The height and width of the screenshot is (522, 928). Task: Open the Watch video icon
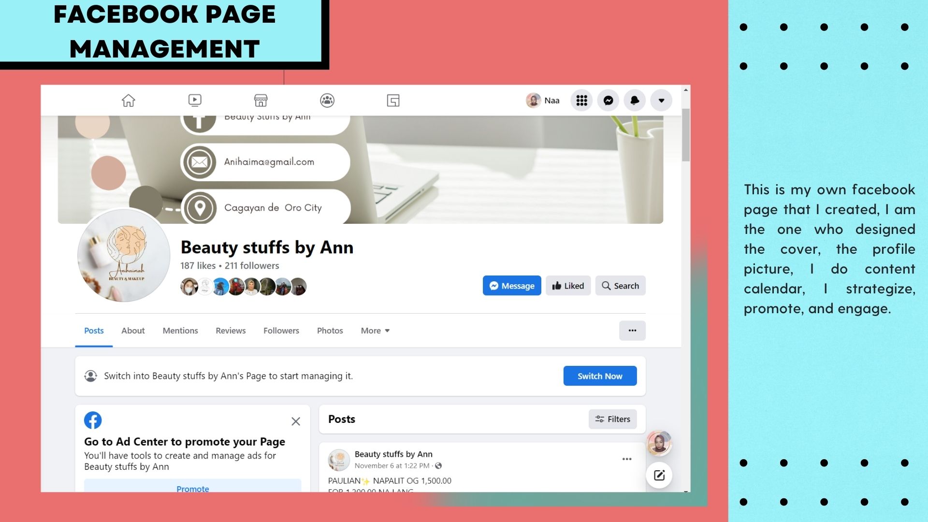coord(195,101)
